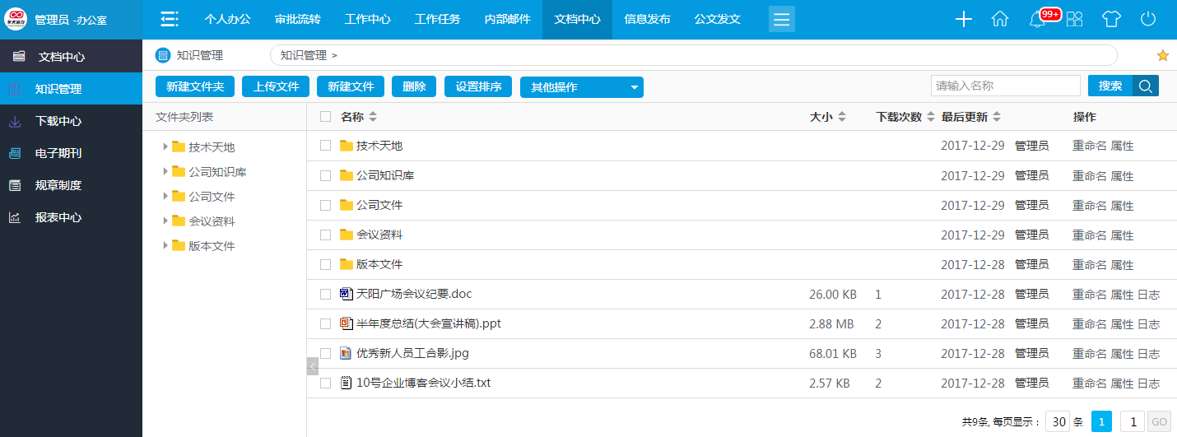
Task: Open 审批流转 top menu
Action: 298,19
